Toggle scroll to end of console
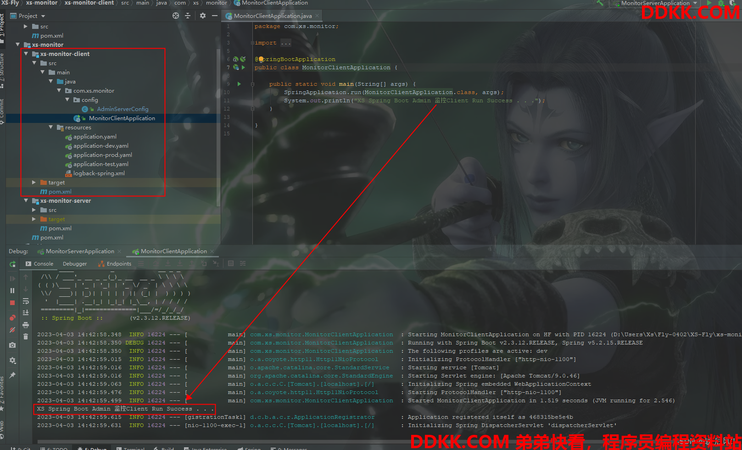 pos(26,312)
